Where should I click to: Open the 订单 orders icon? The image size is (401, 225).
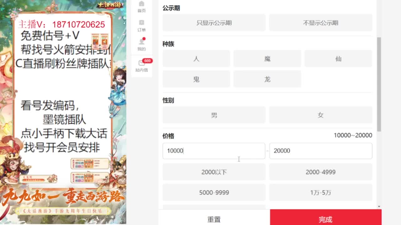142,26
